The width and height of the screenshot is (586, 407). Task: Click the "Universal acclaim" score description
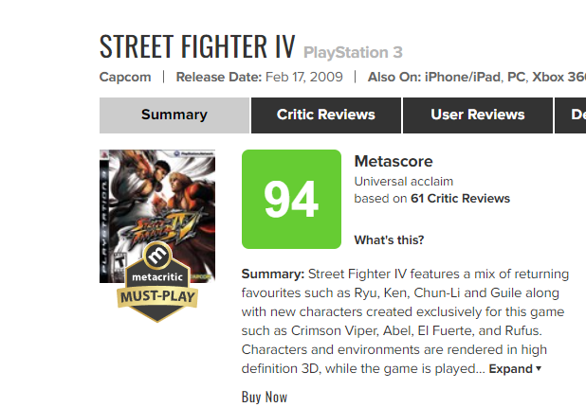[x=402, y=182]
